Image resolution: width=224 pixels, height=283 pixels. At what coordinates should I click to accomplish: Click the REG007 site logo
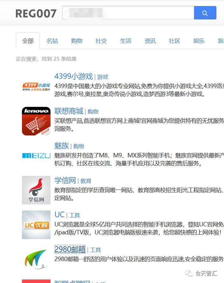(x=36, y=14)
